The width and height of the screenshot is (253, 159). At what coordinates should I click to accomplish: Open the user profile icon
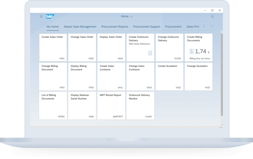tap(41, 16)
